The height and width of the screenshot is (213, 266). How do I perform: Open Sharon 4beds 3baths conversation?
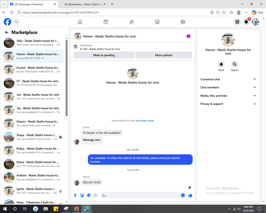[x=33, y=124]
